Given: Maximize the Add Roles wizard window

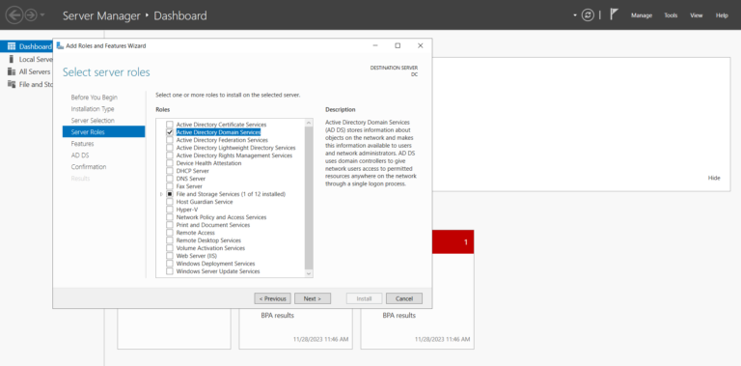Looking at the screenshot, I should click(x=398, y=45).
